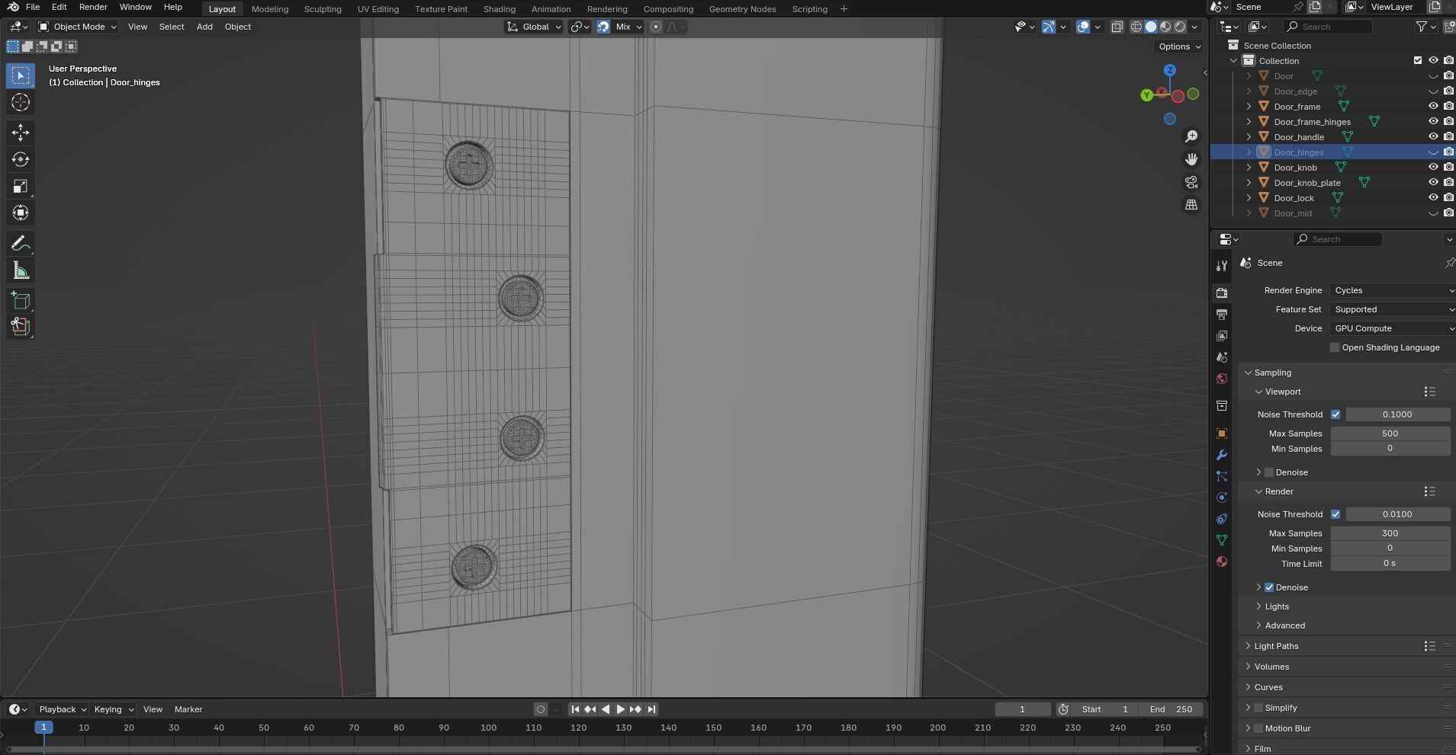The height and width of the screenshot is (755, 1456).
Task: Click Time Limit value field
Action: pos(1390,564)
